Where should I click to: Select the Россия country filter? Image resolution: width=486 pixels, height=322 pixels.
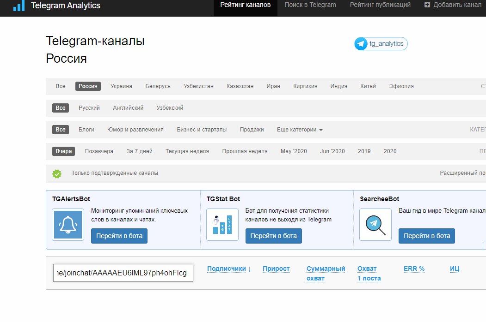[x=88, y=86]
